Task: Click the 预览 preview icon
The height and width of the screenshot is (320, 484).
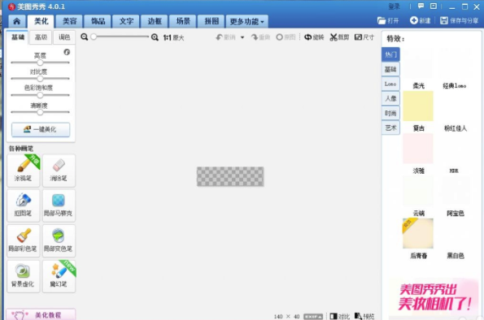Action: tap(364, 316)
